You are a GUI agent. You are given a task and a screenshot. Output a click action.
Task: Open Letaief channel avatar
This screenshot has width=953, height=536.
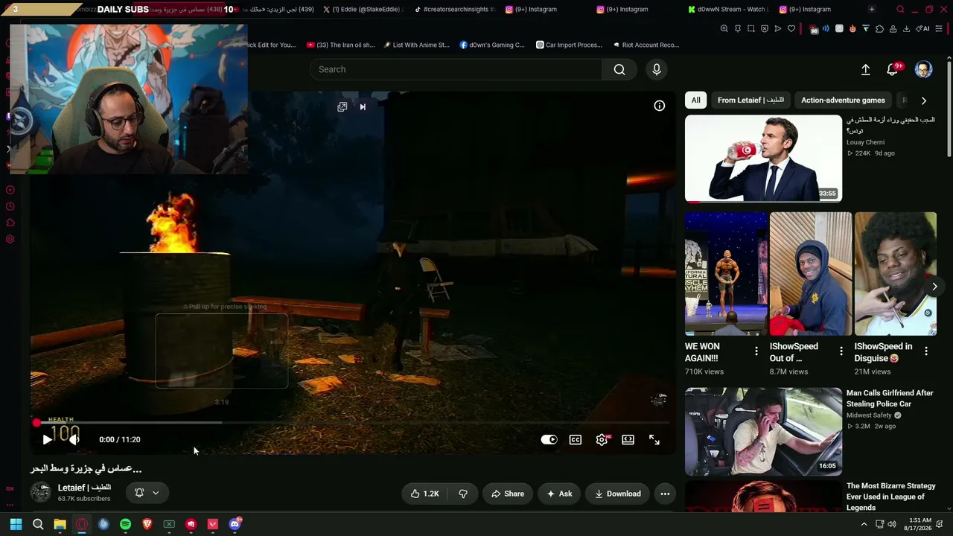tap(41, 492)
